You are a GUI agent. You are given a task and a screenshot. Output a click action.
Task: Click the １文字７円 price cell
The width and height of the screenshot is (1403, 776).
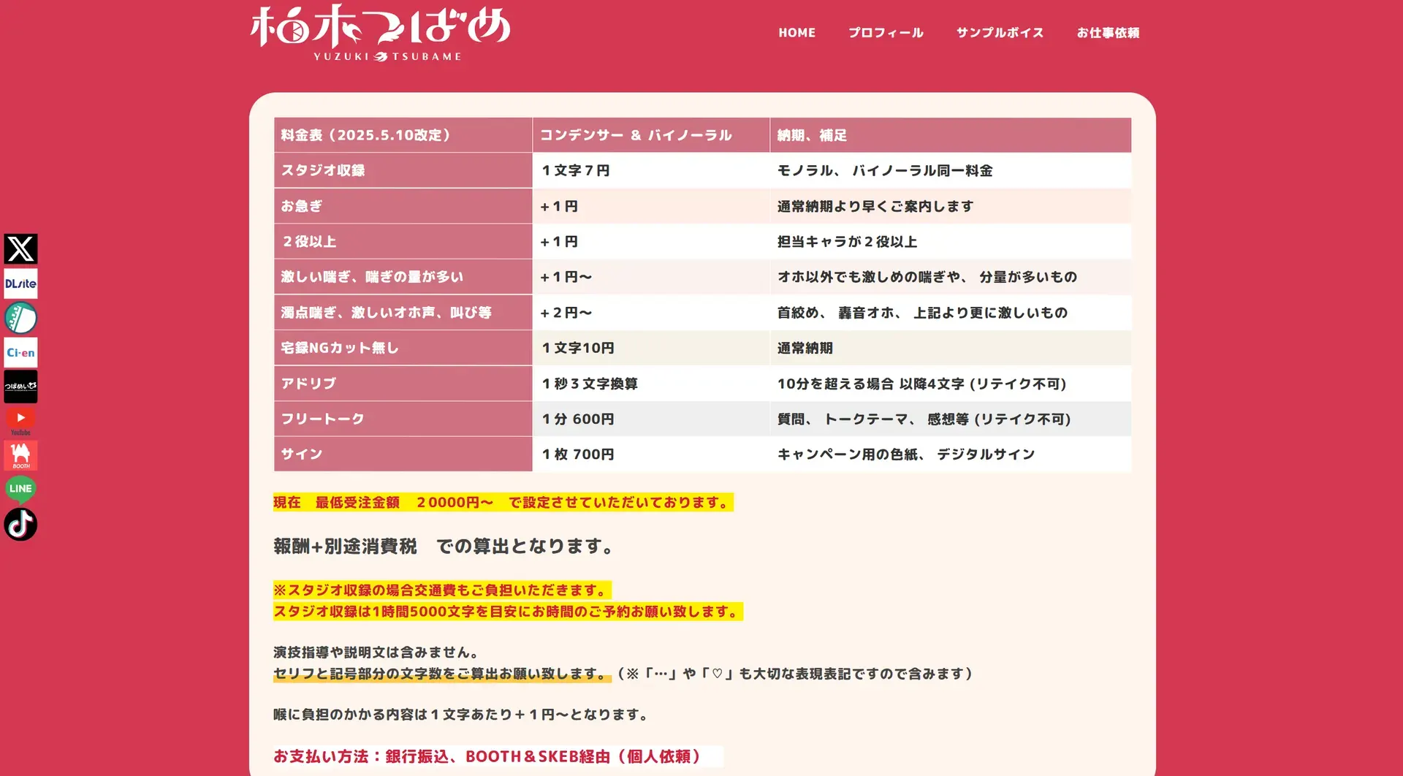(x=651, y=170)
